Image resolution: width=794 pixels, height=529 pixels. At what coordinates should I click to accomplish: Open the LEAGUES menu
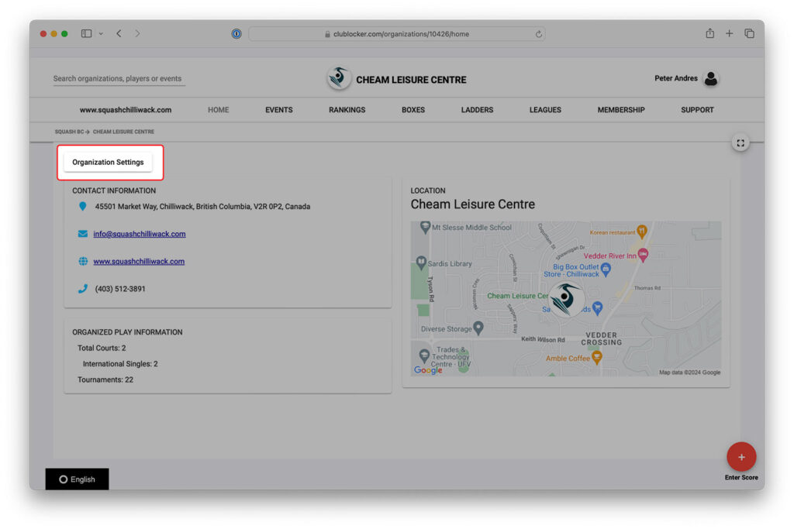pyautogui.click(x=545, y=110)
